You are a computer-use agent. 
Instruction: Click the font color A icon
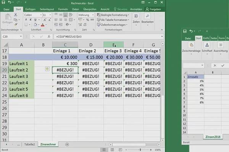43,24
